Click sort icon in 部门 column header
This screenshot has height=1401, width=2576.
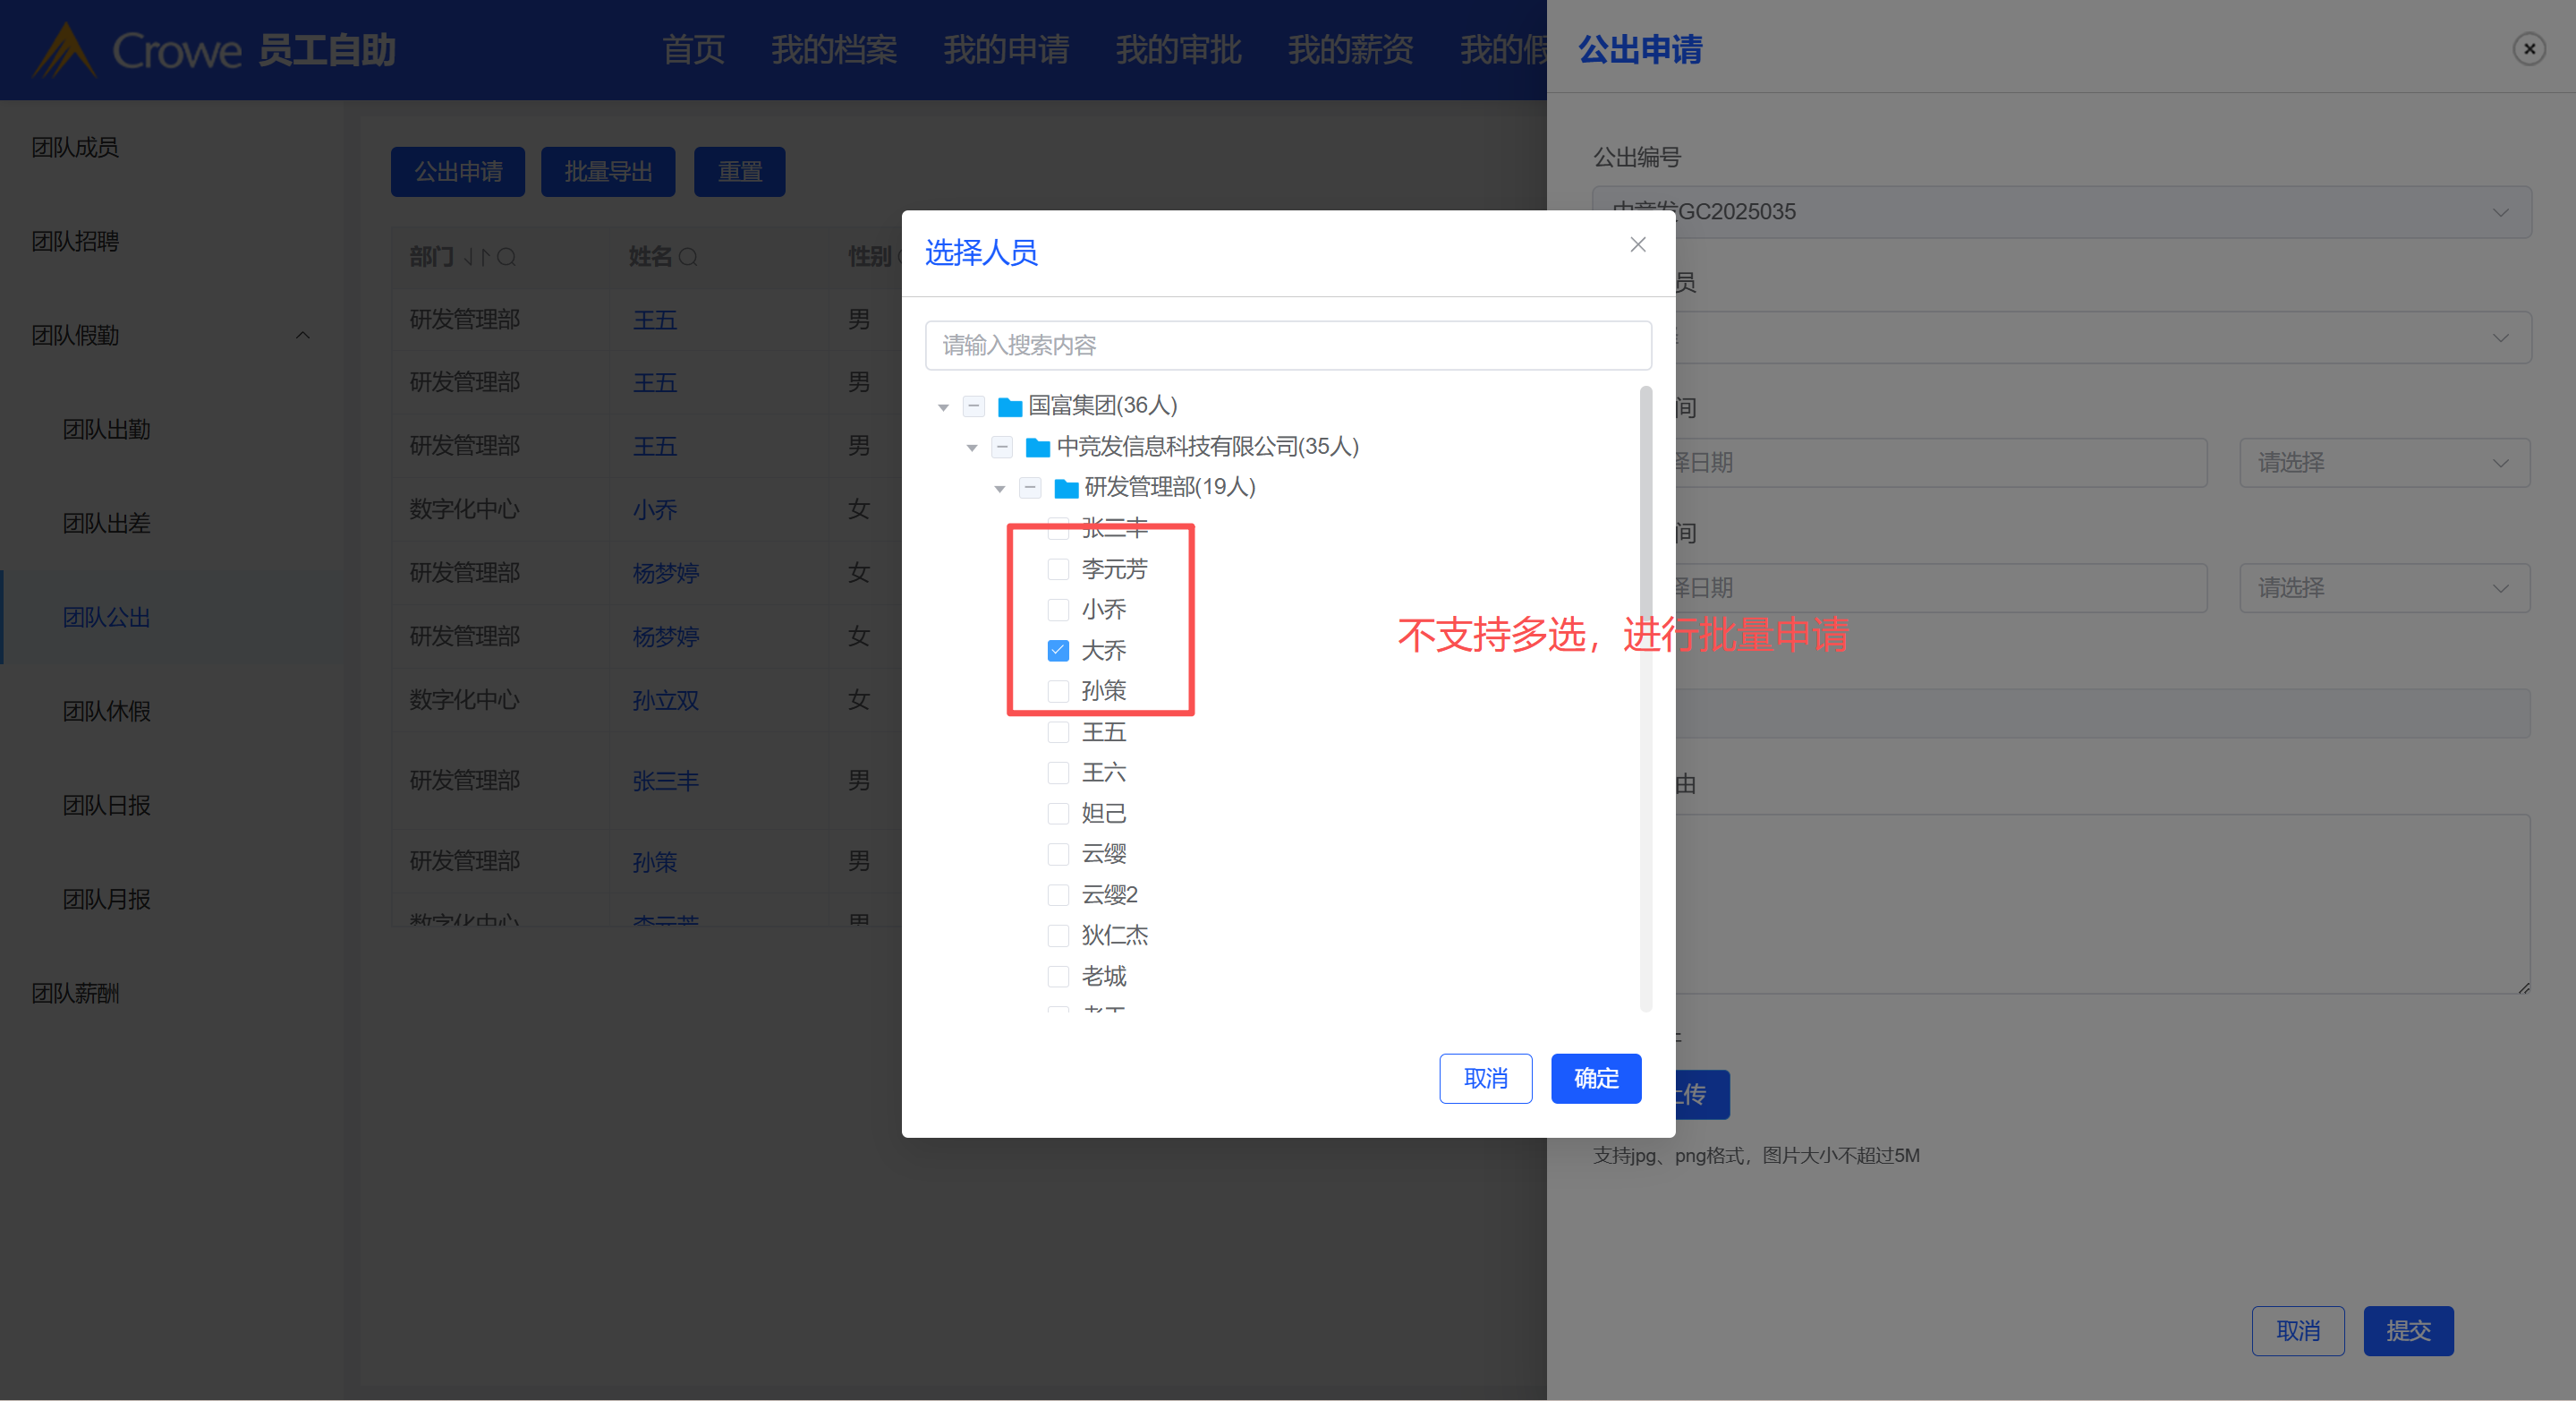click(476, 258)
